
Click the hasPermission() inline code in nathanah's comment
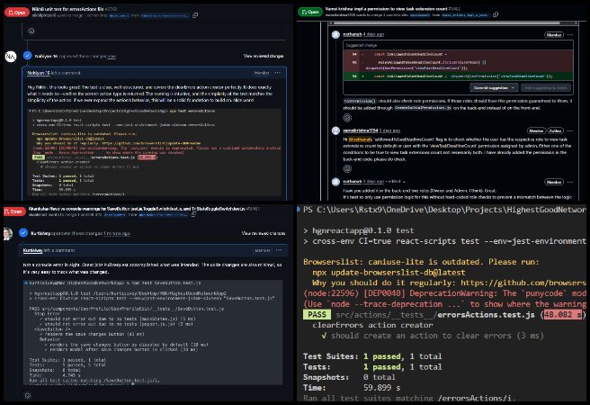click(360, 101)
